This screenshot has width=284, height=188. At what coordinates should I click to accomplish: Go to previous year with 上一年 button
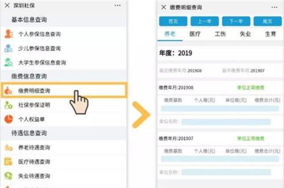point(204,21)
